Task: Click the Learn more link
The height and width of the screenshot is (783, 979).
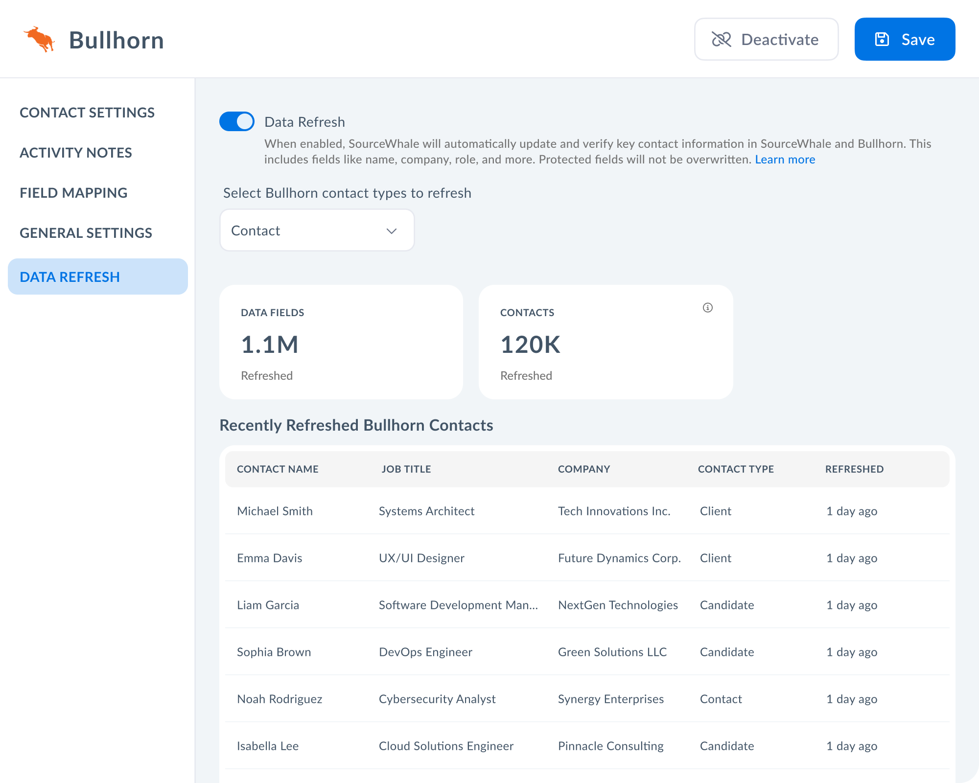Action: click(x=785, y=160)
